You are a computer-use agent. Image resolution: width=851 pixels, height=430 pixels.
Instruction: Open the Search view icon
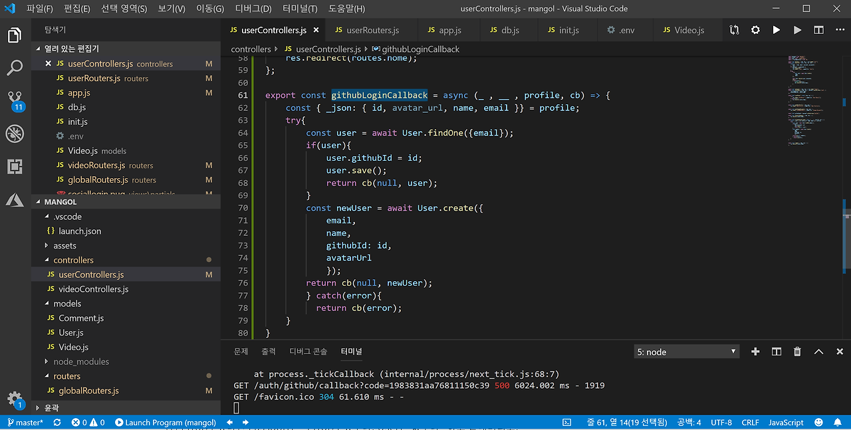(15, 68)
